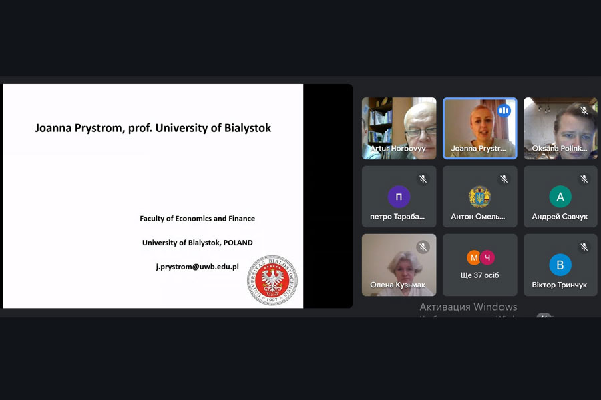Select Joanna Prystrom's active speaker tile

(x=480, y=128)
